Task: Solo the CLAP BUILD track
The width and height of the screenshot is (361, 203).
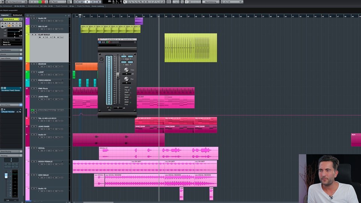Action: point(35,35)
